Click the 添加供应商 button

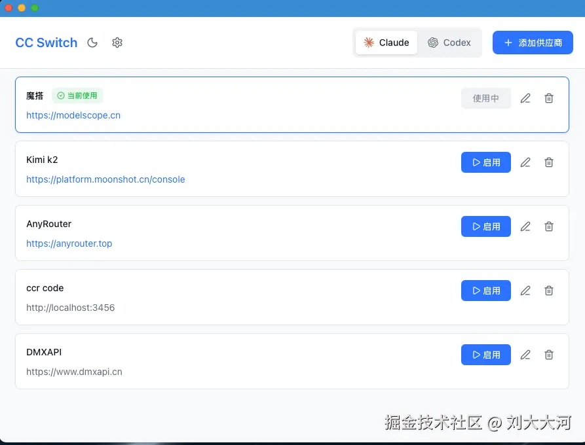(533, 43)
